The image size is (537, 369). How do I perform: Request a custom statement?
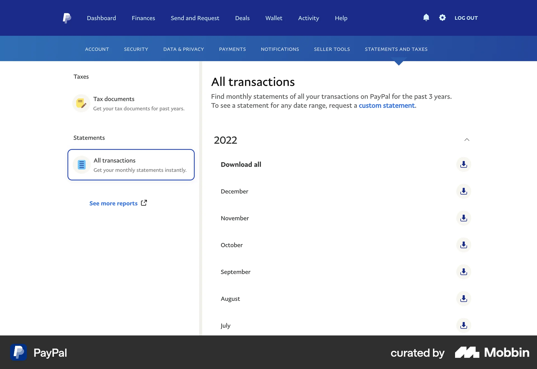pos(387,105)
